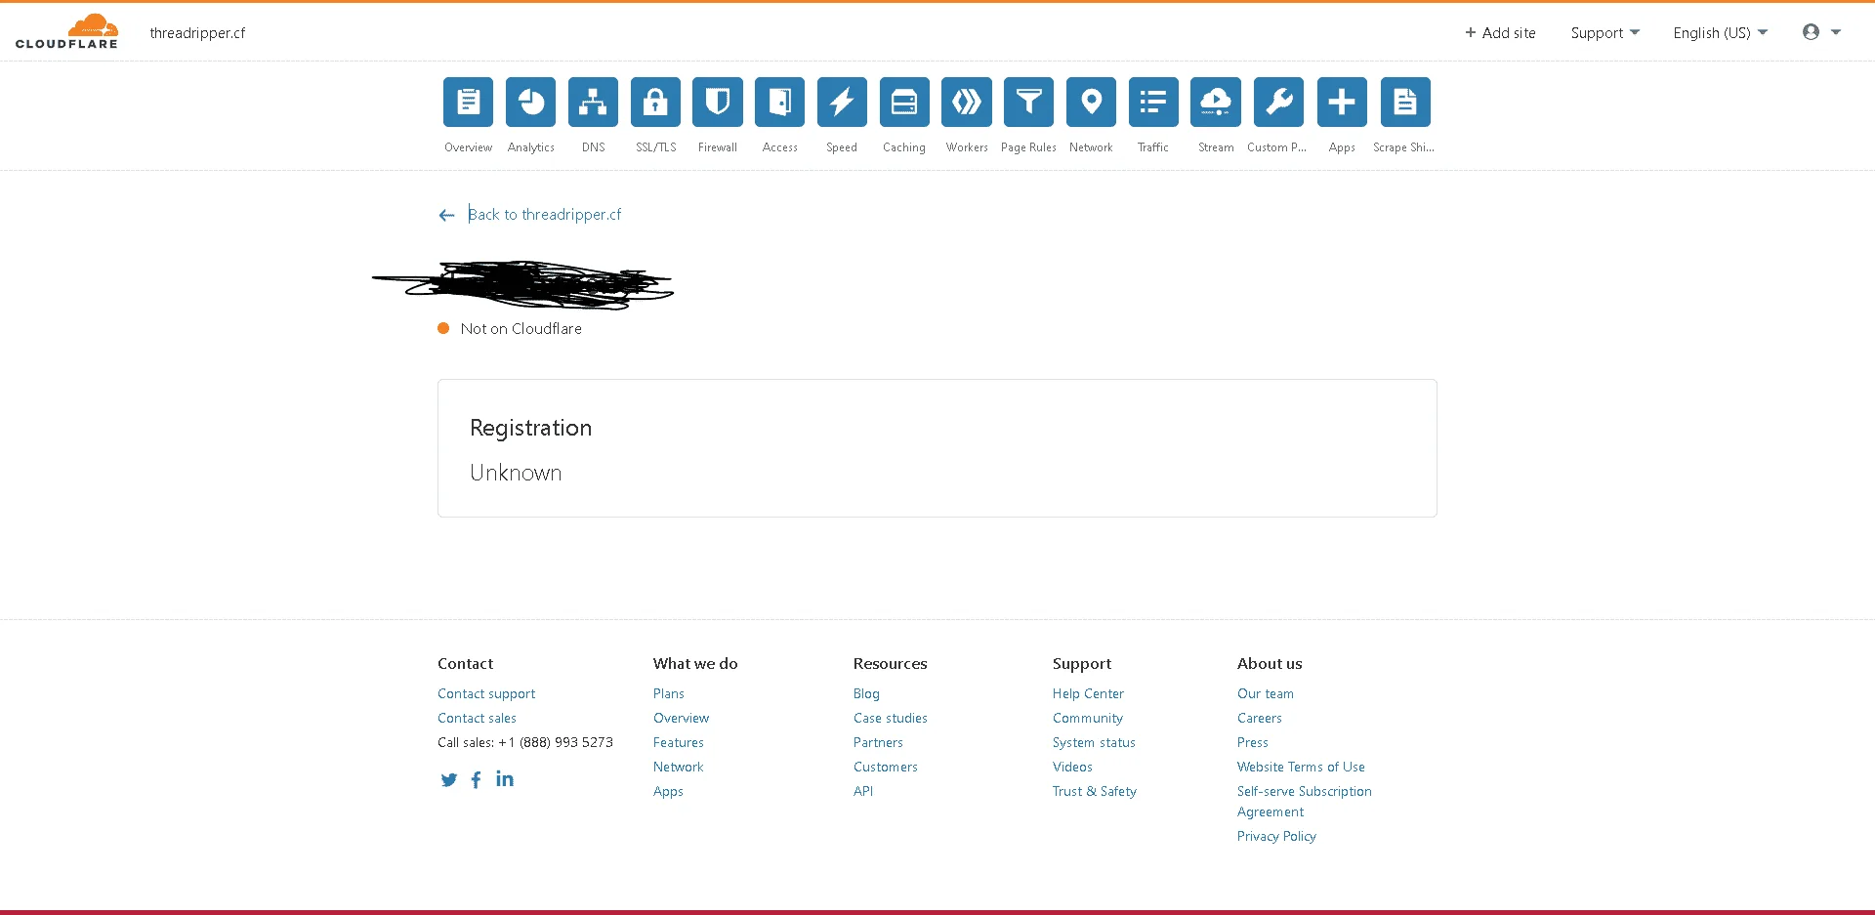Open the Website Terms of Use link
This screenshot has height=915, width=1875.
point(1301,767)
